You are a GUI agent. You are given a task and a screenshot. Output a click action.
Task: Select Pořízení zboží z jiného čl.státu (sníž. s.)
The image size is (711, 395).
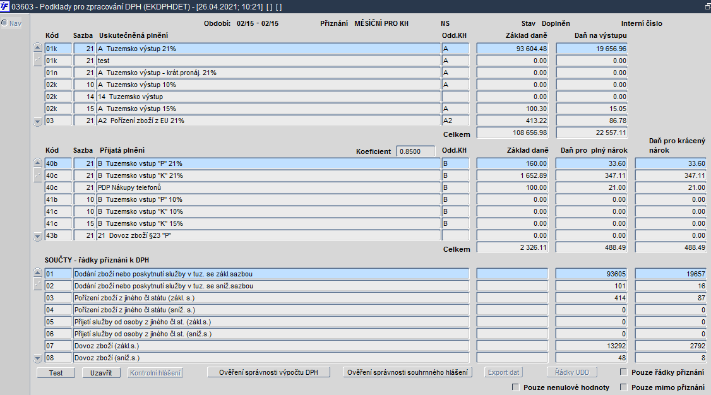point(271,310)
